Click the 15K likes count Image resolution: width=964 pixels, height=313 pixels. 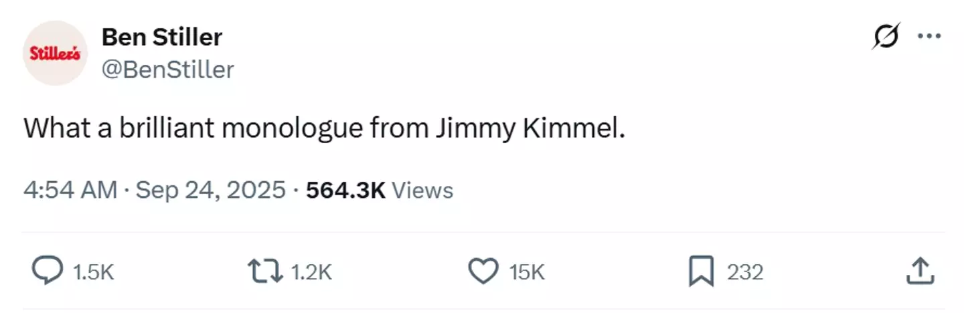click(x=527, y=272)
